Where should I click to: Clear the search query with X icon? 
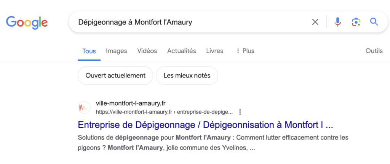click(x=315, y=22)
